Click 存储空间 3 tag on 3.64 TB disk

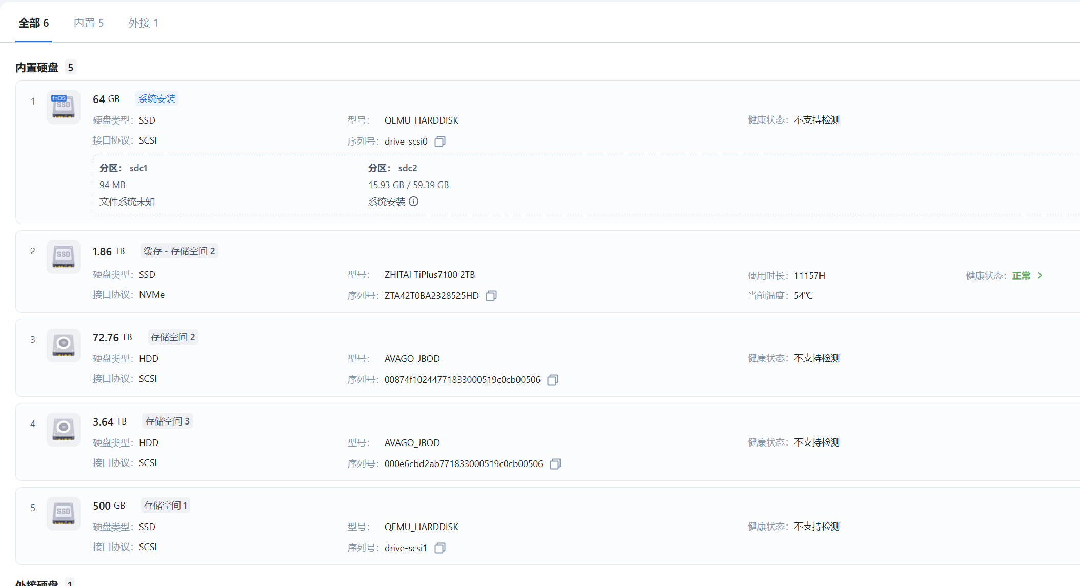[167, 421]
